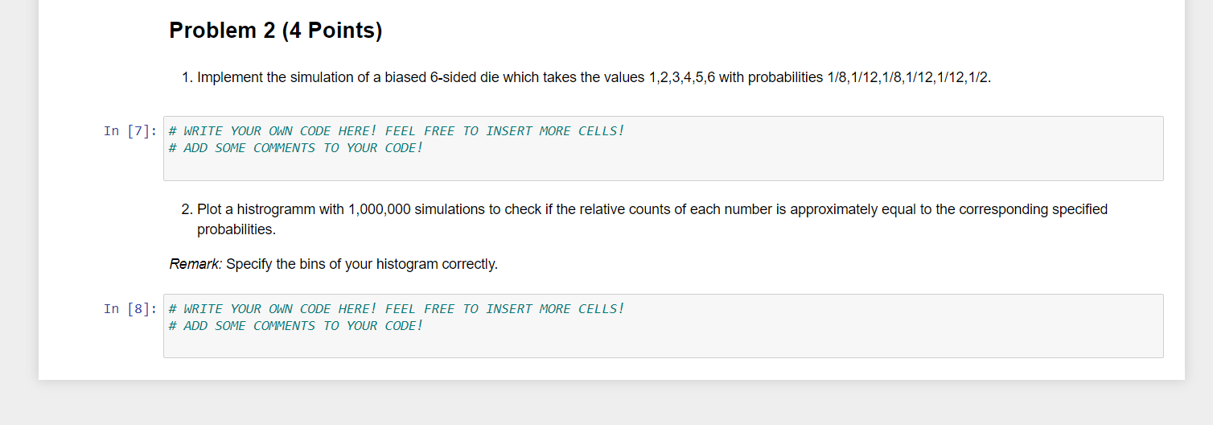Click "INSERT MORE CELLS!" text in cell In [7]
Viewport: 1213px width, 425px height.
(x=555, y=130)
